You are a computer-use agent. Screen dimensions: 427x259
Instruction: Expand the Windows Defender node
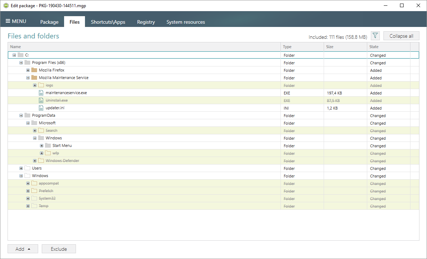click(35, 161)
